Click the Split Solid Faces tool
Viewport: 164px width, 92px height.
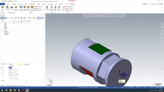pos(16,8)
